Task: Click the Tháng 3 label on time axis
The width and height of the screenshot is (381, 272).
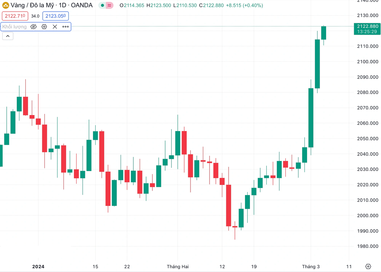Action: pos(311,267)
